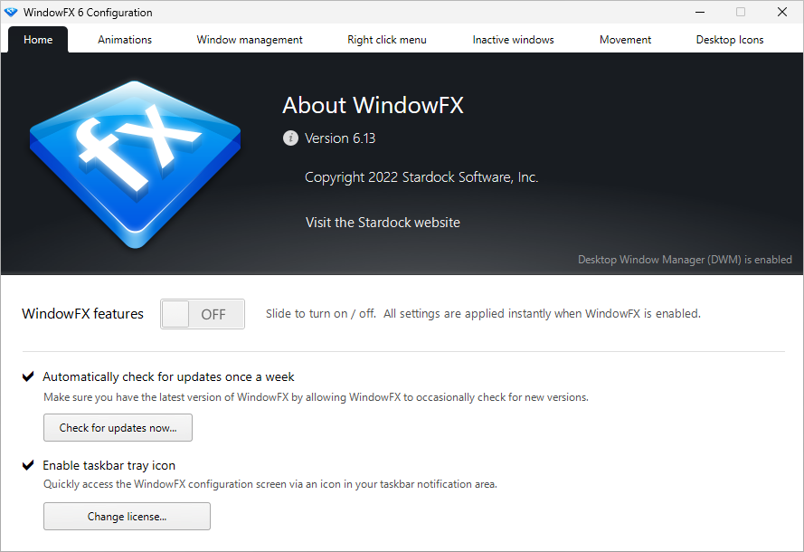Slide the WindowFX features switch to ON

[x=202, y=313]
